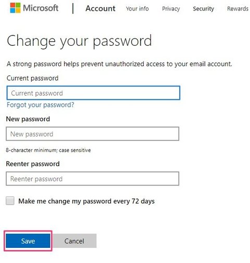250x263 pixels.
Task: Open the Account home link
Action: 101,8
